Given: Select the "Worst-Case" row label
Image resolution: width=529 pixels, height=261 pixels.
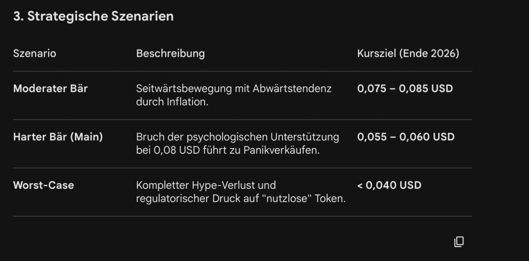Looking at the screenshot, I should [43, 185].
